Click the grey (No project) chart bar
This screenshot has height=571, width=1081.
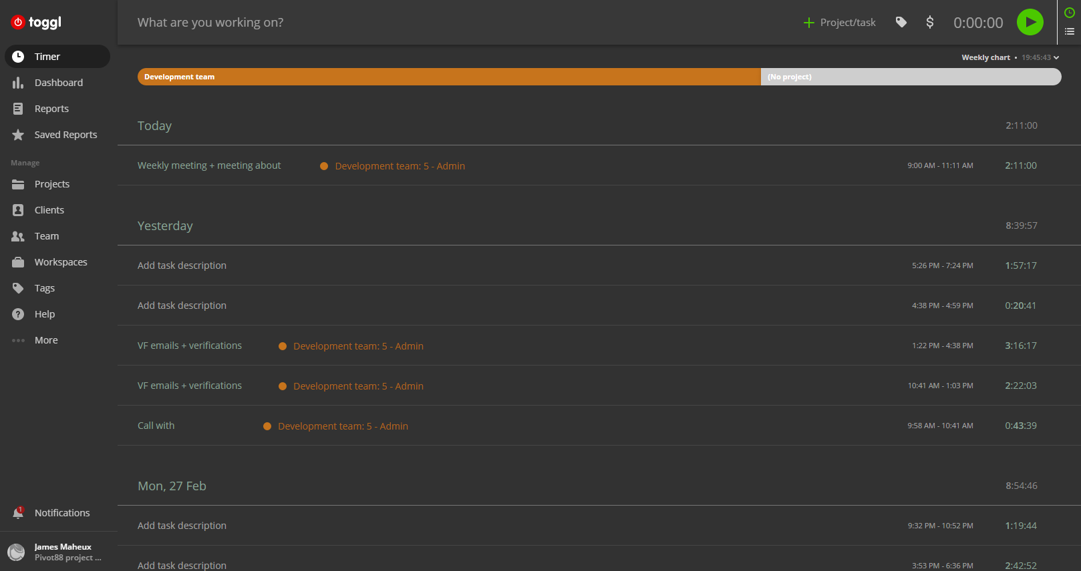(911, 77)
